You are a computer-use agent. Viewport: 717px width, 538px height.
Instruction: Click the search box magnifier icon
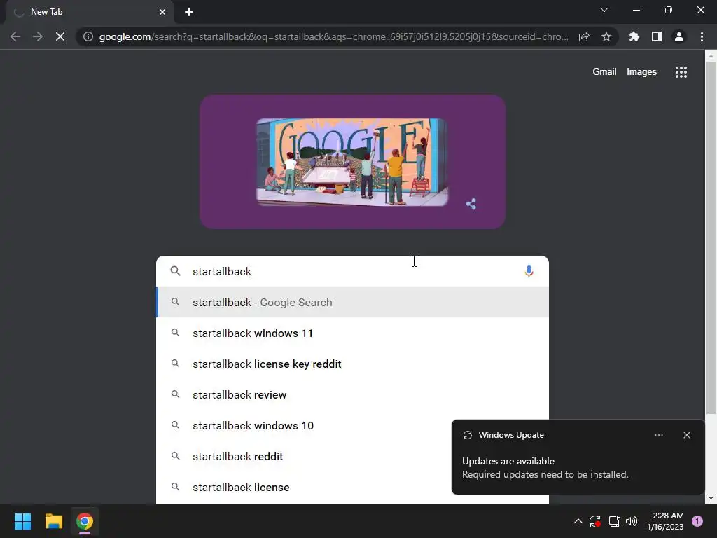[175, 271]
